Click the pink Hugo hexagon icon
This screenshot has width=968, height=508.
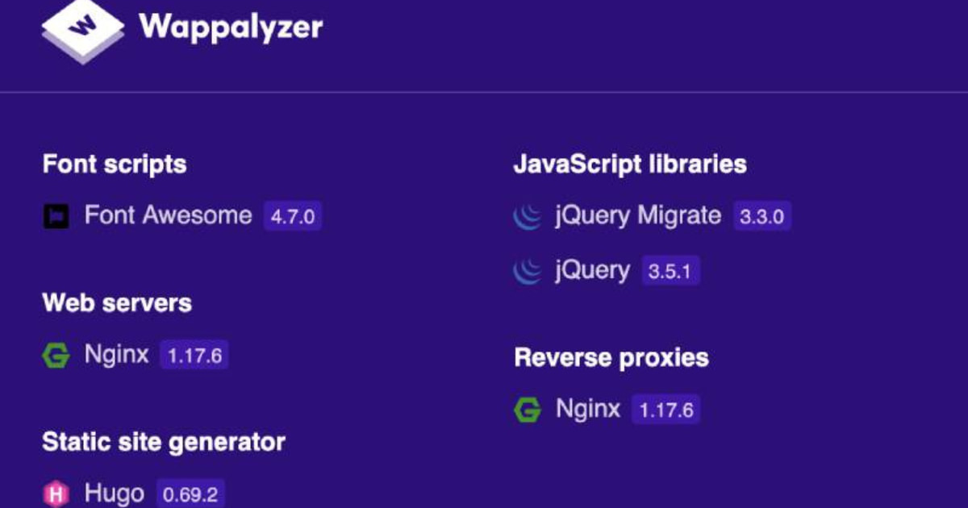(x=56, y=493)
